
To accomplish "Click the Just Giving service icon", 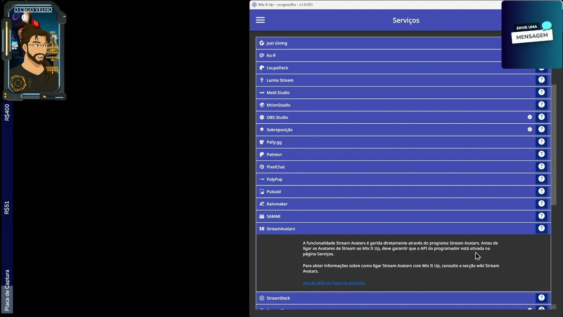I will tap(262, 43).
